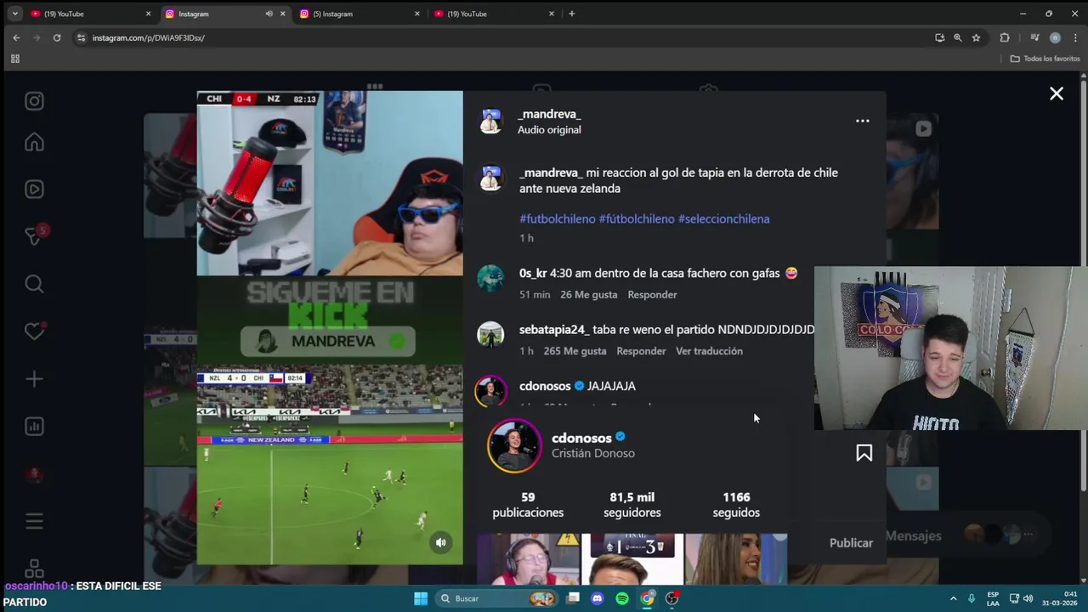Open Task View from the taskbar
Viewport: 1088px width, 612px height.
(x=573, y=598)
